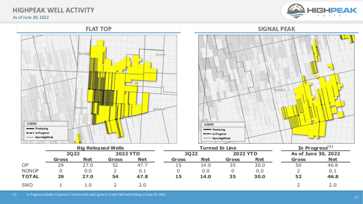
Task: Click the TOTAL row value "46.8"
Action: point(333,176)
